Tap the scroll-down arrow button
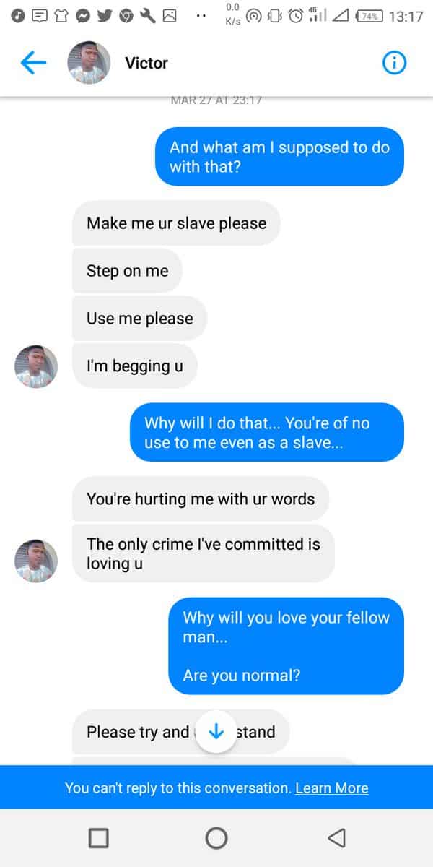433x867 pixels. click(x=216, y=733)
